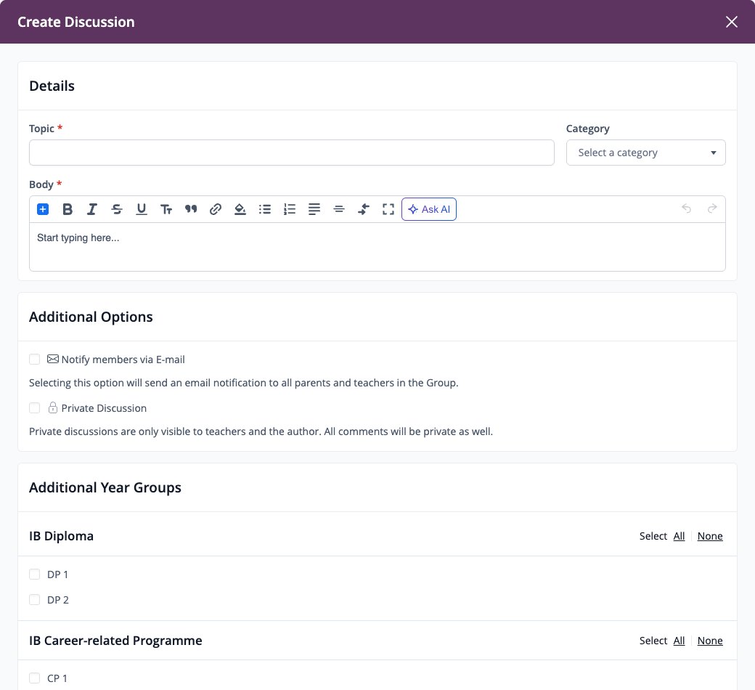Apply italic formatting in the Body editor
755x690 pixels.
pyautogui.click(x=92, y=209)
